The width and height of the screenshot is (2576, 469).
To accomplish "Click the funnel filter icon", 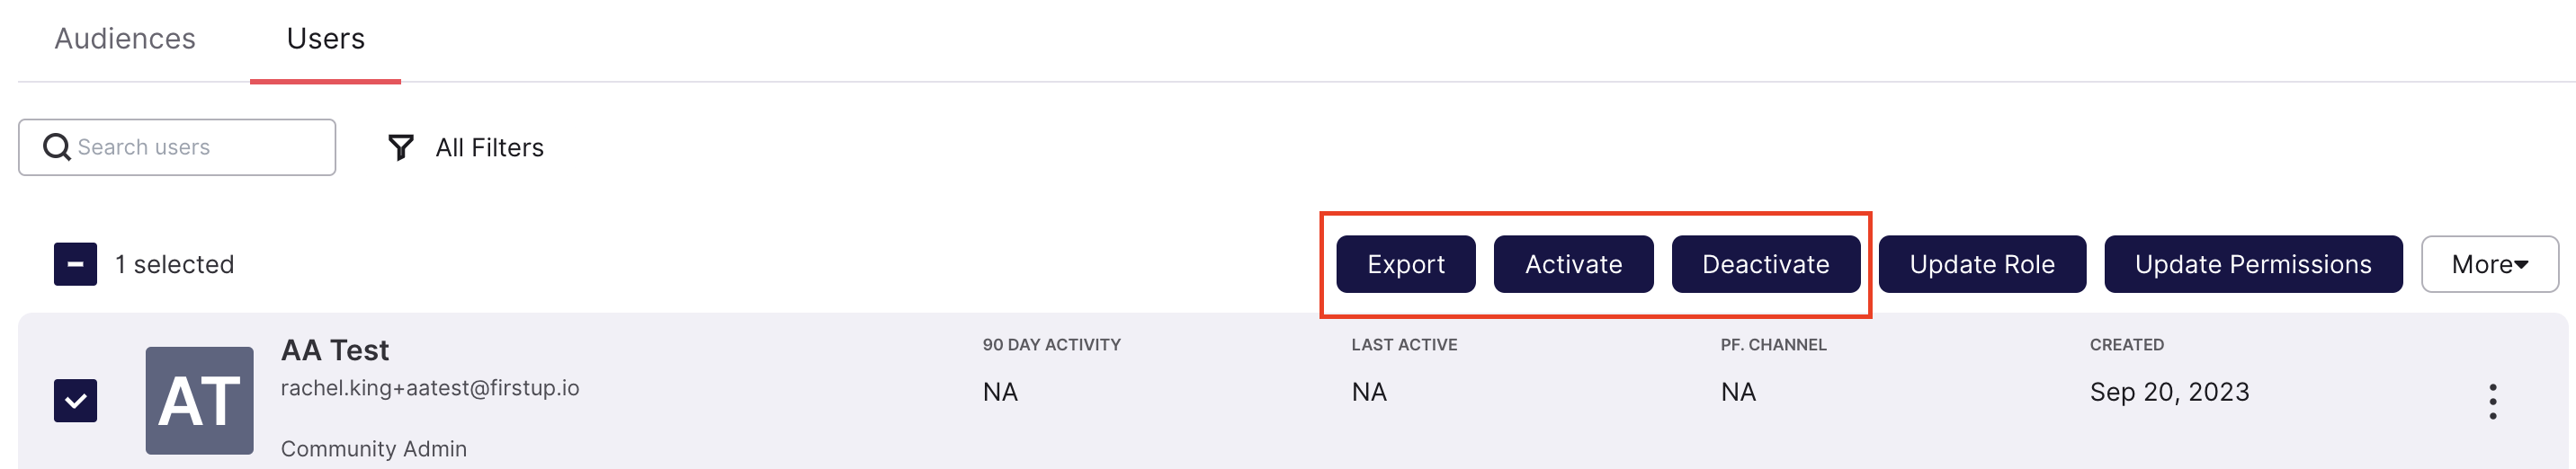I will pyautogui.click(x=400, y=147).
